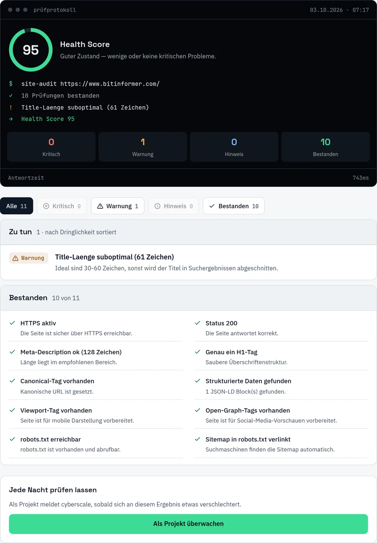Open the Hinweis 0 summary card
Screen dimensions: 377x543
pyautogui.click(x=234, y=147)
